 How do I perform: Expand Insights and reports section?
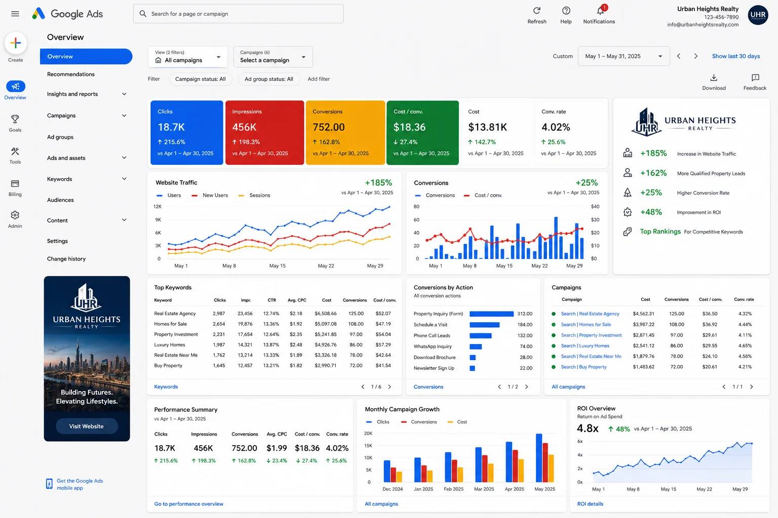pos(124,94)
